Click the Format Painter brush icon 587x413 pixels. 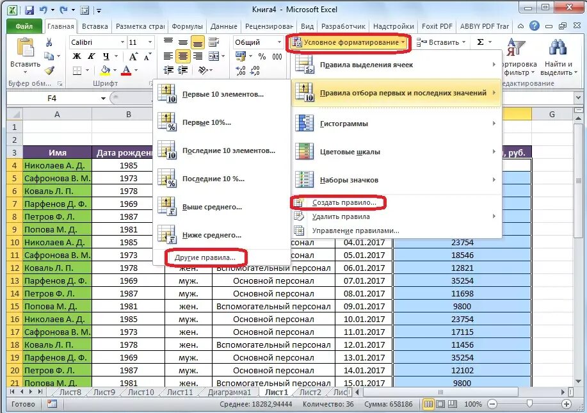[49, 70]
